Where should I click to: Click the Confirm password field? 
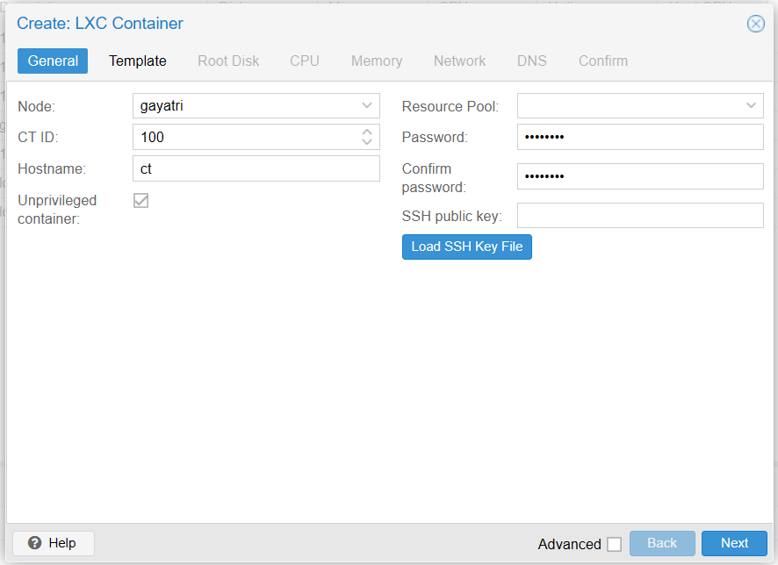coord(640,176)
